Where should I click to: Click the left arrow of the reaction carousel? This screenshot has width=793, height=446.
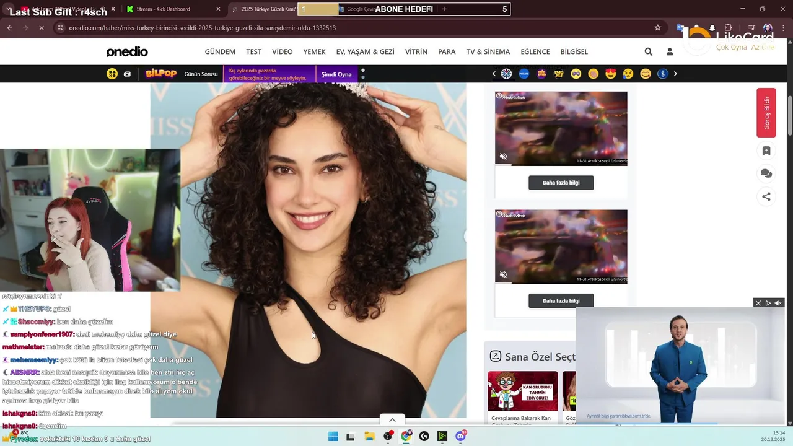coord(494,74)
